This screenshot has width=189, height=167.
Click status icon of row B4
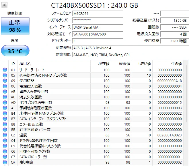(5, 113)
